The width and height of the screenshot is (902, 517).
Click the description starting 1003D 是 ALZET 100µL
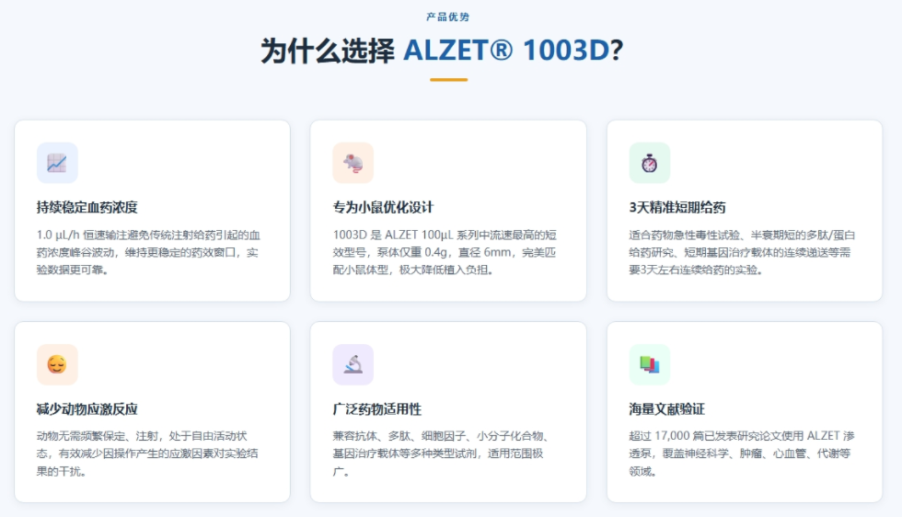click(x=445, y=252)
